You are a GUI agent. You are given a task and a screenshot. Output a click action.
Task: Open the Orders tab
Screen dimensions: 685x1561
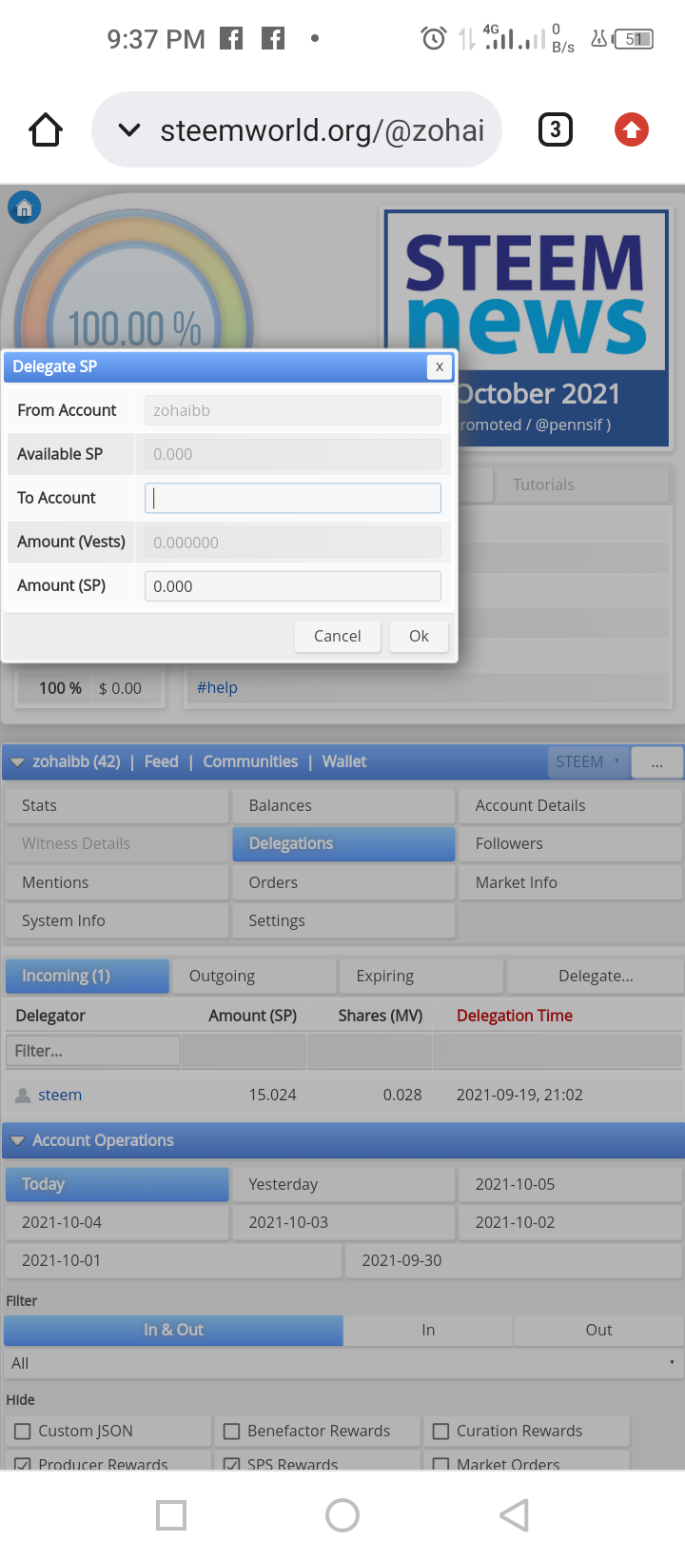[x=343, y=883]
